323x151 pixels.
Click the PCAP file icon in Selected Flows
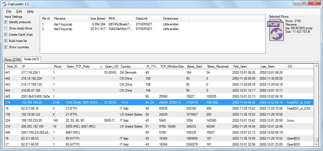[x=276, y=31]
